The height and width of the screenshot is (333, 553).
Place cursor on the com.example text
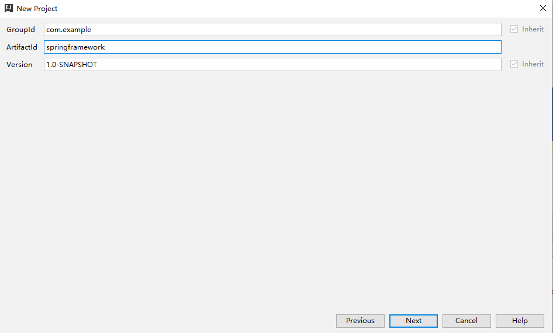pyautogui.click(x=68, y=30)
